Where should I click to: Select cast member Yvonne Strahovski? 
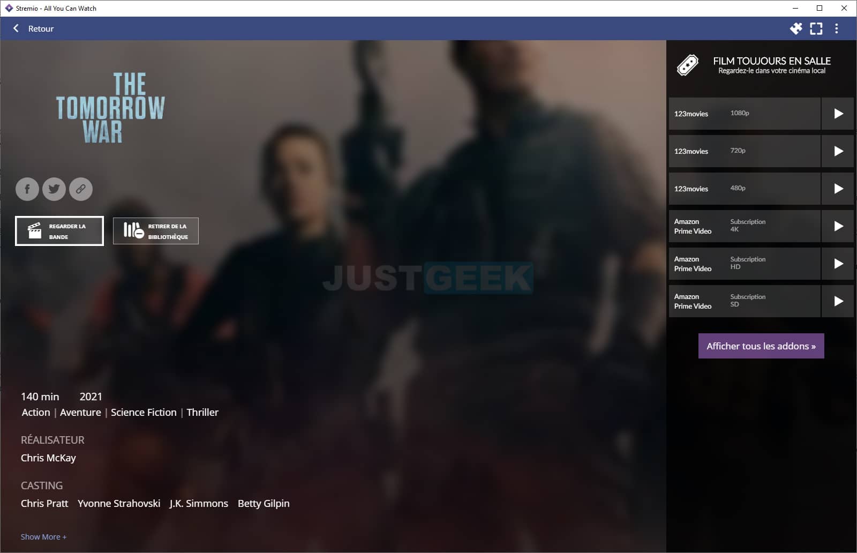[x=119, y=504]
